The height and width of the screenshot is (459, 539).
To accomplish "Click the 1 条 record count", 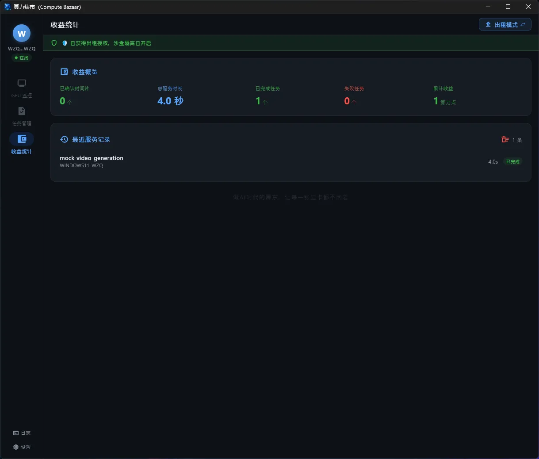I will coord(517,140).
